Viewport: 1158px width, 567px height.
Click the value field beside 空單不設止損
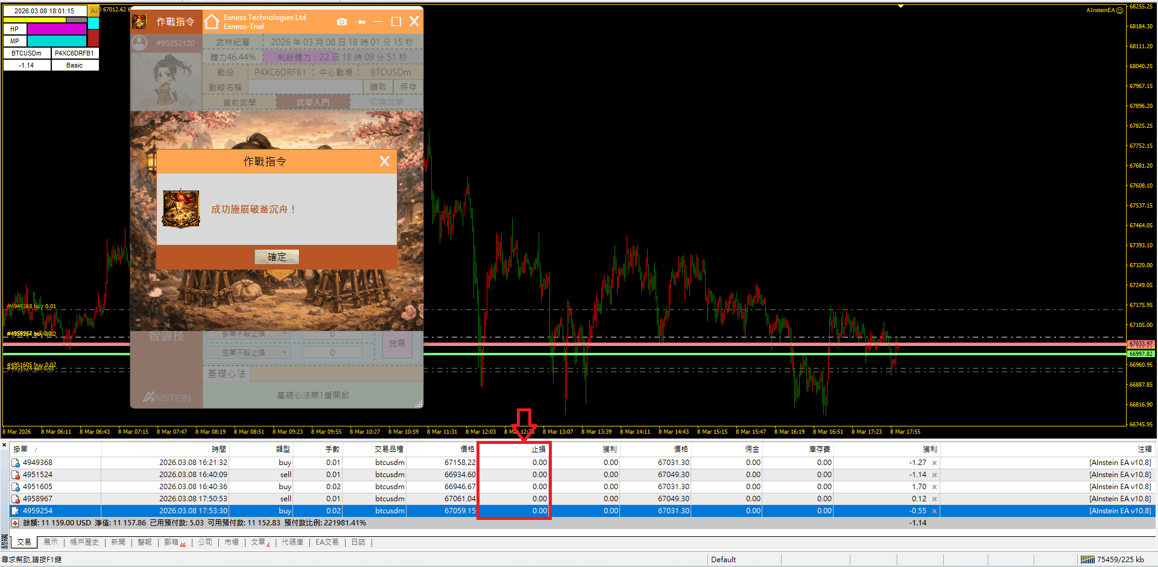[x=332, y=352]
